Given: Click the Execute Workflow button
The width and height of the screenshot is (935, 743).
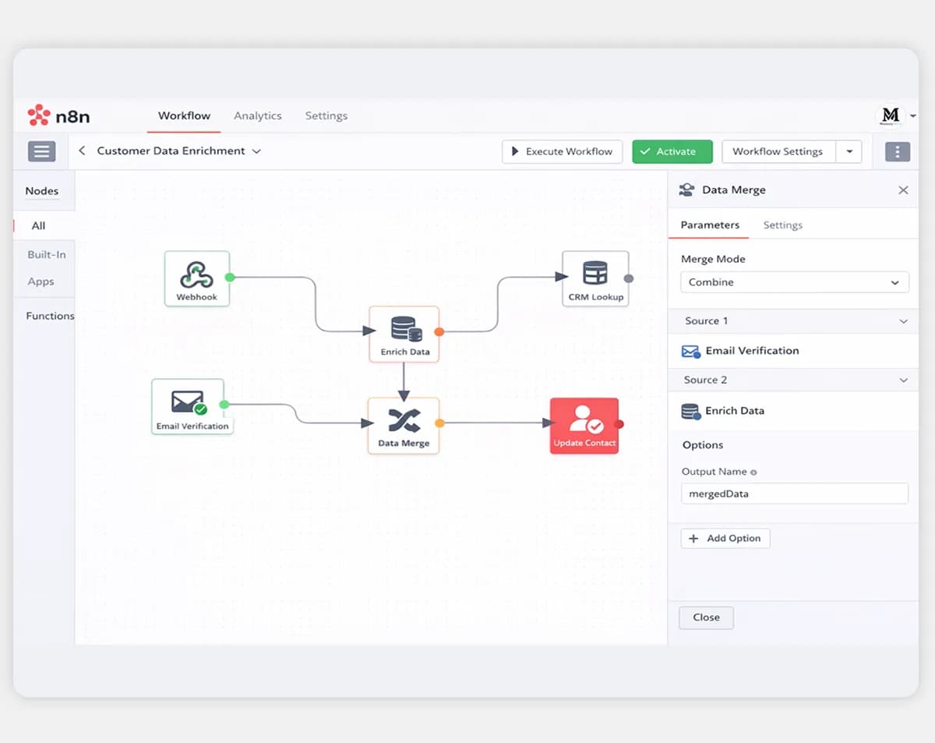Looking at the screenshot, I should 562,151.
